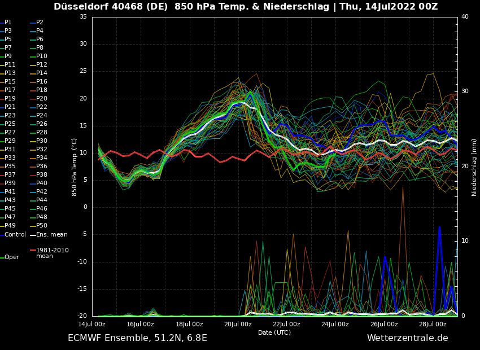Click the red line swatch for 1981-2010 mean
Screen dimensions: 480x350
point(33,250)
